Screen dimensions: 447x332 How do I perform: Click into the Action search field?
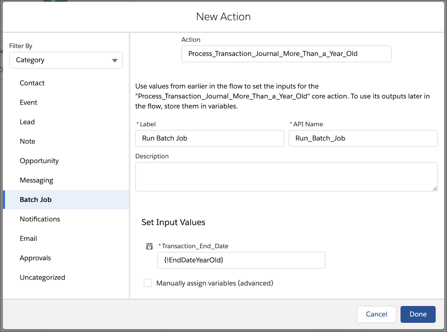point(286,54)
